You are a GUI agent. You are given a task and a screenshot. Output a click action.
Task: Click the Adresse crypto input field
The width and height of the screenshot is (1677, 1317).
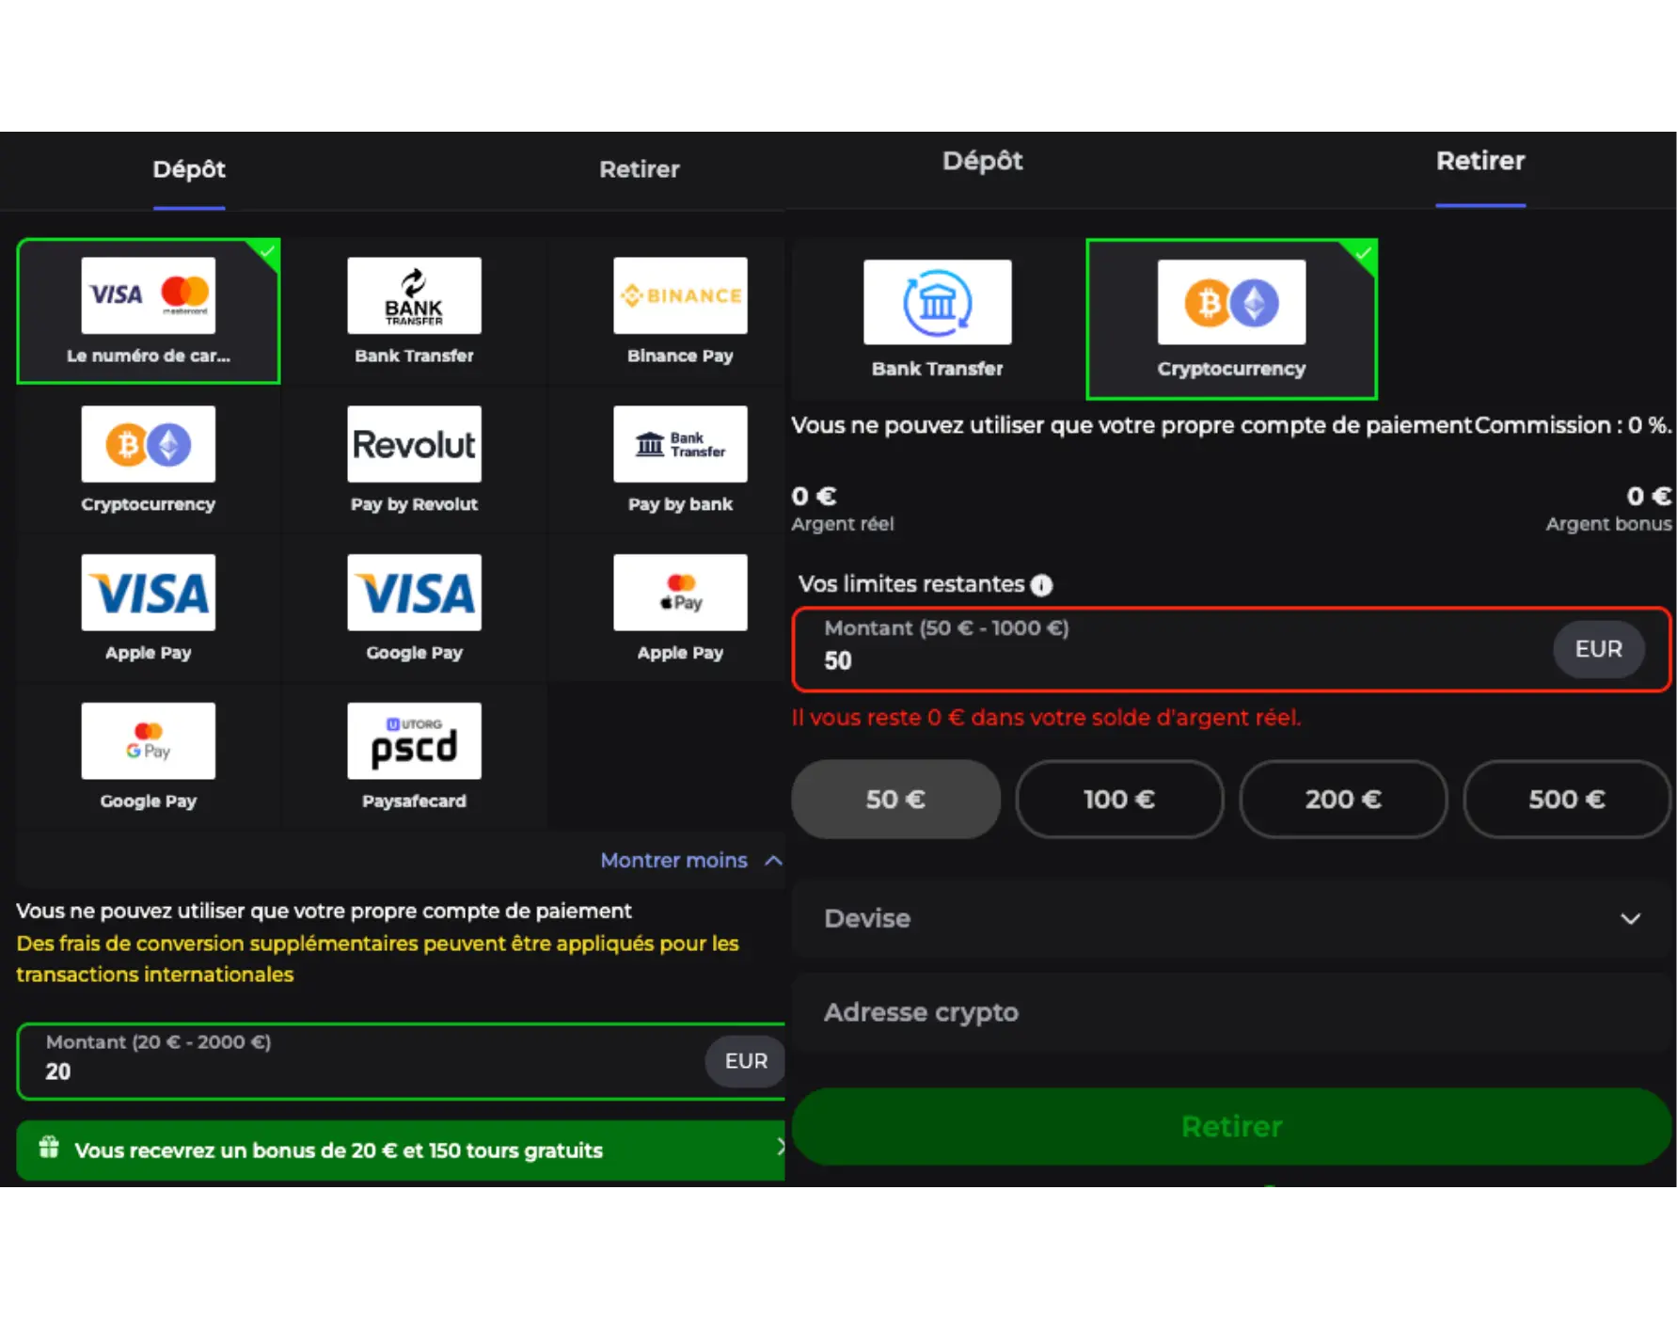[x=1230, y=1011]
